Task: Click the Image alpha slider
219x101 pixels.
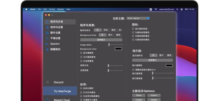Action: click(116, 45)
